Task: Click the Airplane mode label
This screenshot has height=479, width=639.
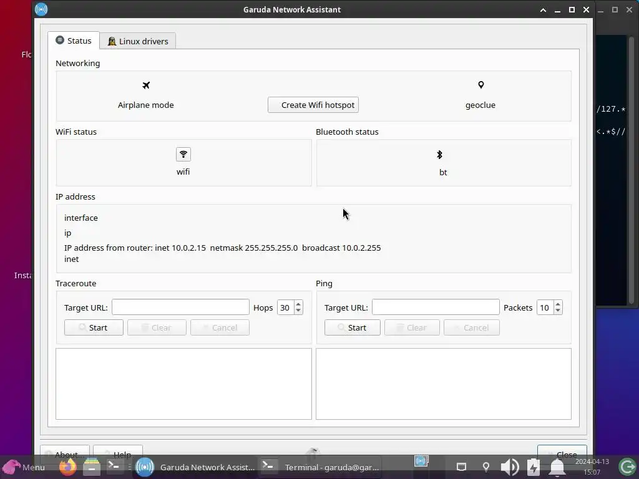Action: click(146, 105)
